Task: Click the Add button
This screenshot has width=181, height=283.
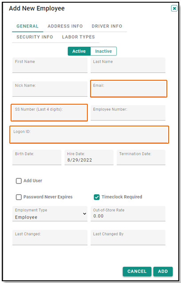Action: 163,271
